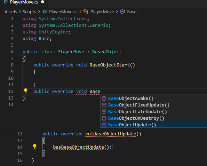This screenshot has width=207, height=166.
Task: Click the lightbulb quick-fix icon on line 12
Action: click(x=25, y=91)
